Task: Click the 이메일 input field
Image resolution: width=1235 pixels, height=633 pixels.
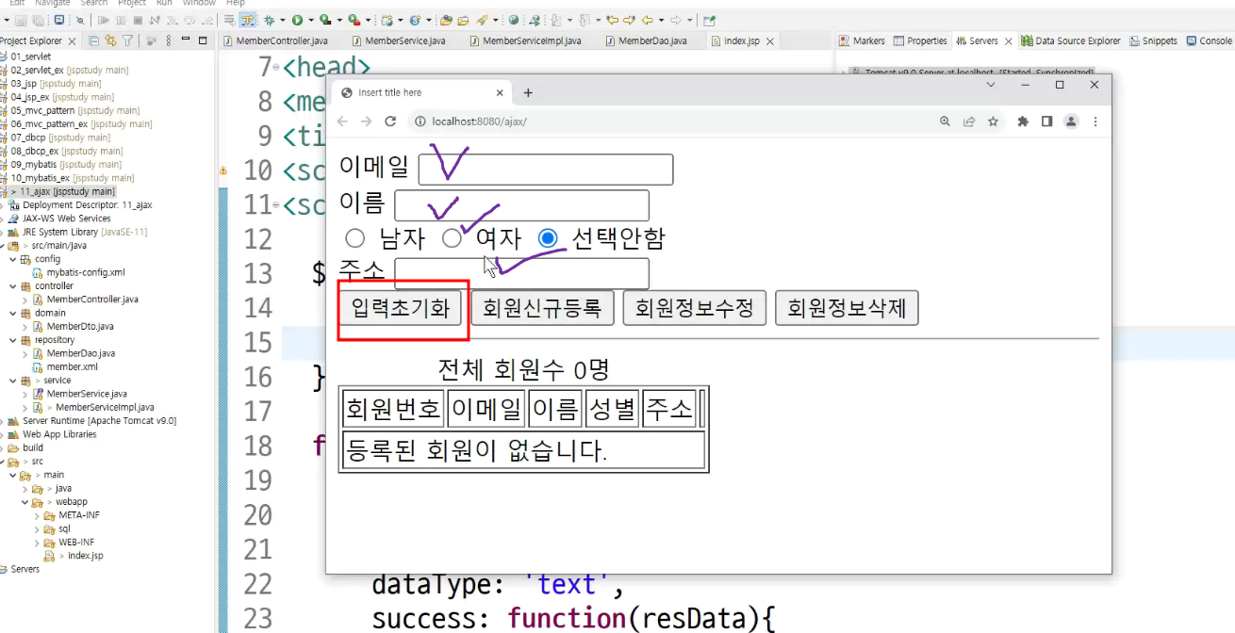Action: 546,170
